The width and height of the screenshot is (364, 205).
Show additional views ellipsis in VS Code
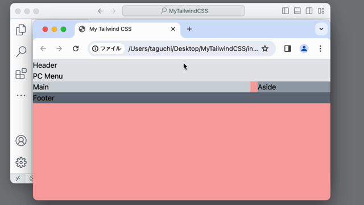pyautogui.click(x=21, y=95)
